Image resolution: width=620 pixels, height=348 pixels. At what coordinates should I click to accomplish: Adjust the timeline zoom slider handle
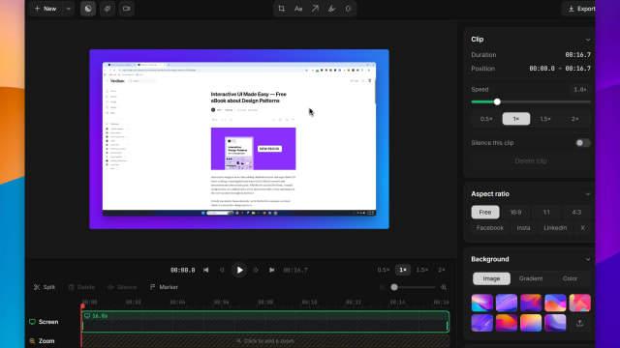394,287
